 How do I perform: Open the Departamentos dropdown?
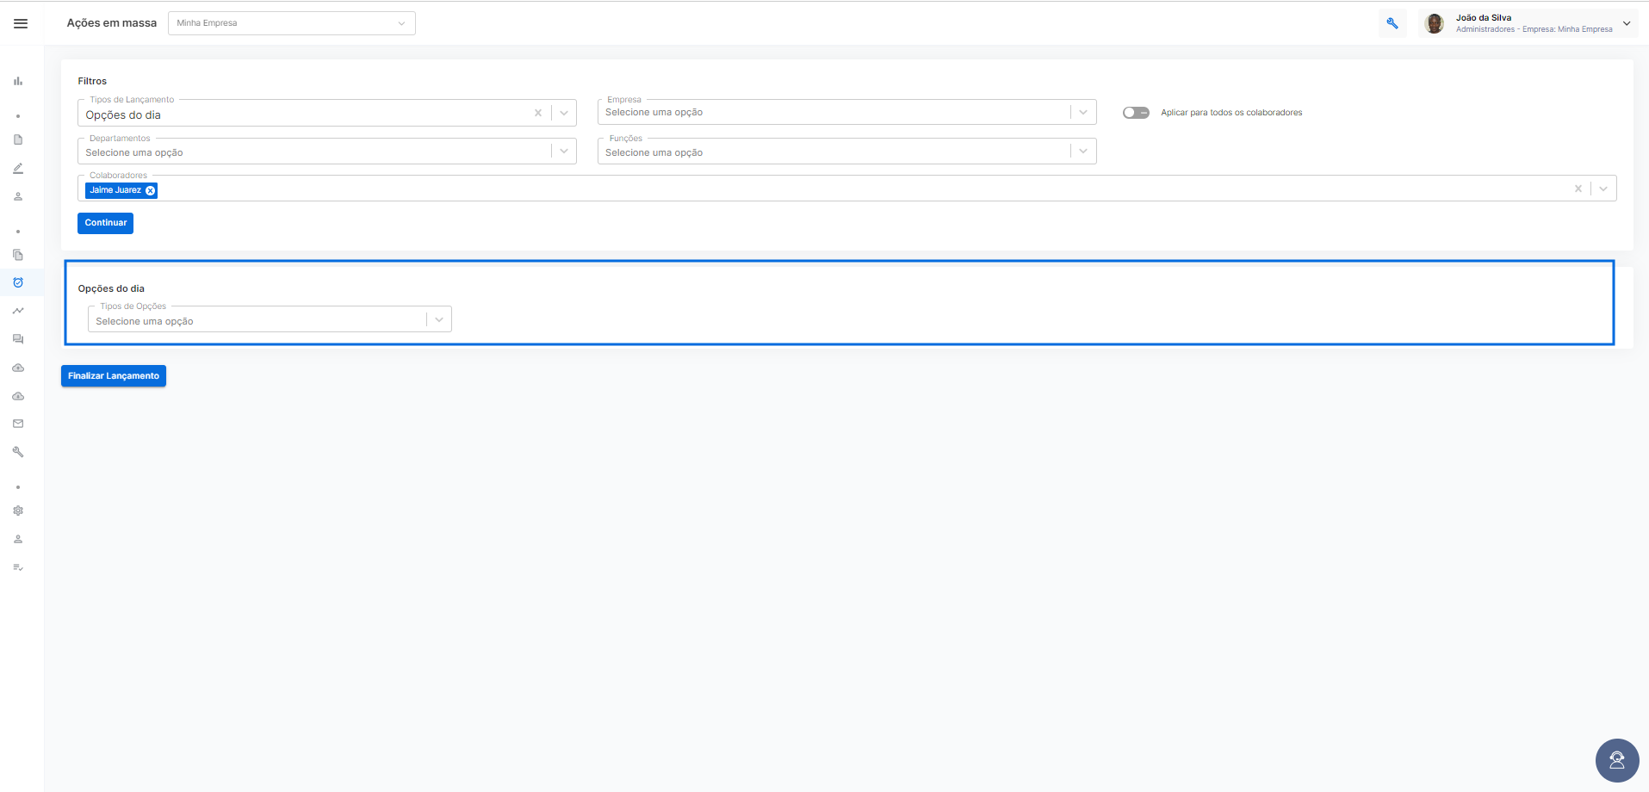[326, 152]
